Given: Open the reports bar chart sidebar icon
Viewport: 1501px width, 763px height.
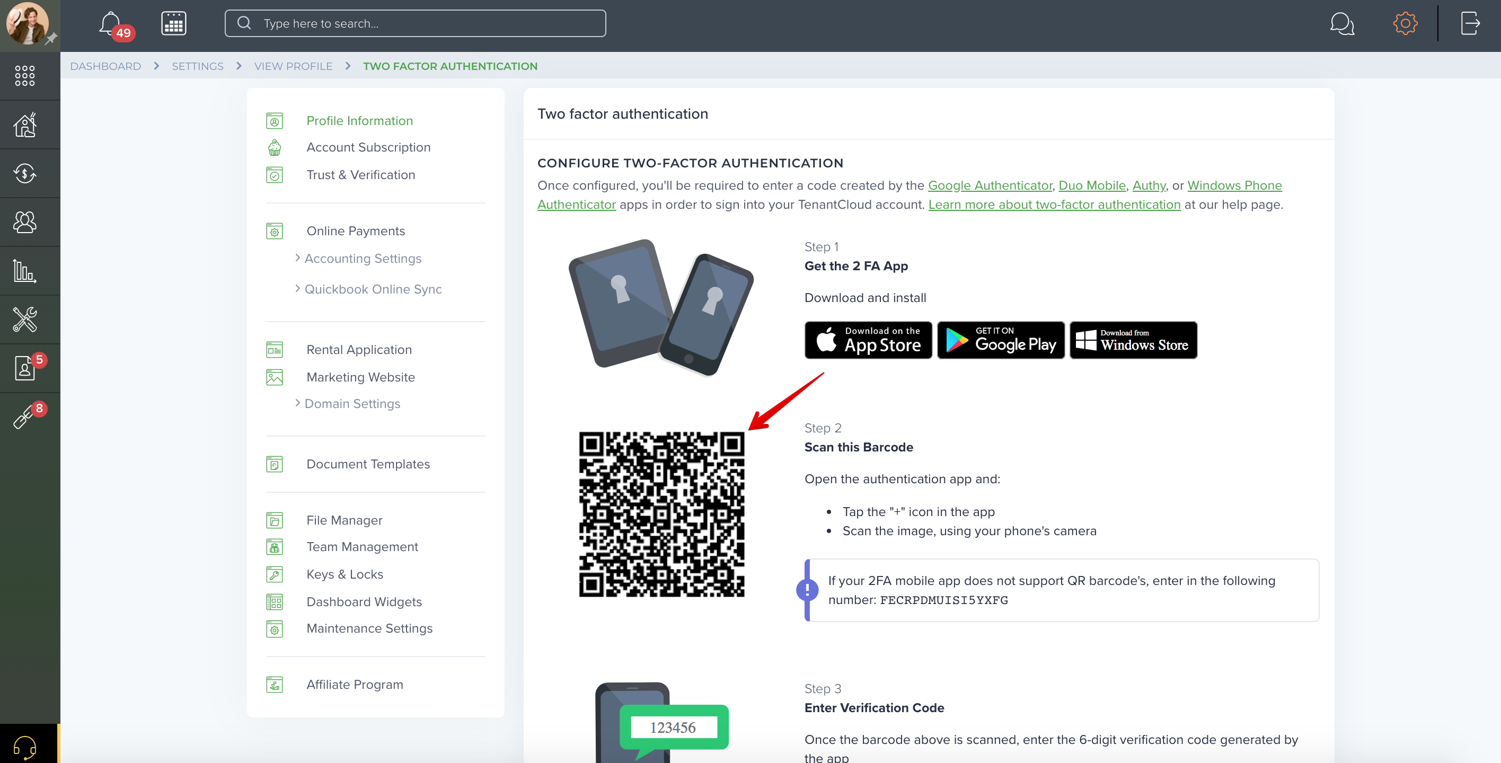Looking at the screenshot, I should point(24,271).
